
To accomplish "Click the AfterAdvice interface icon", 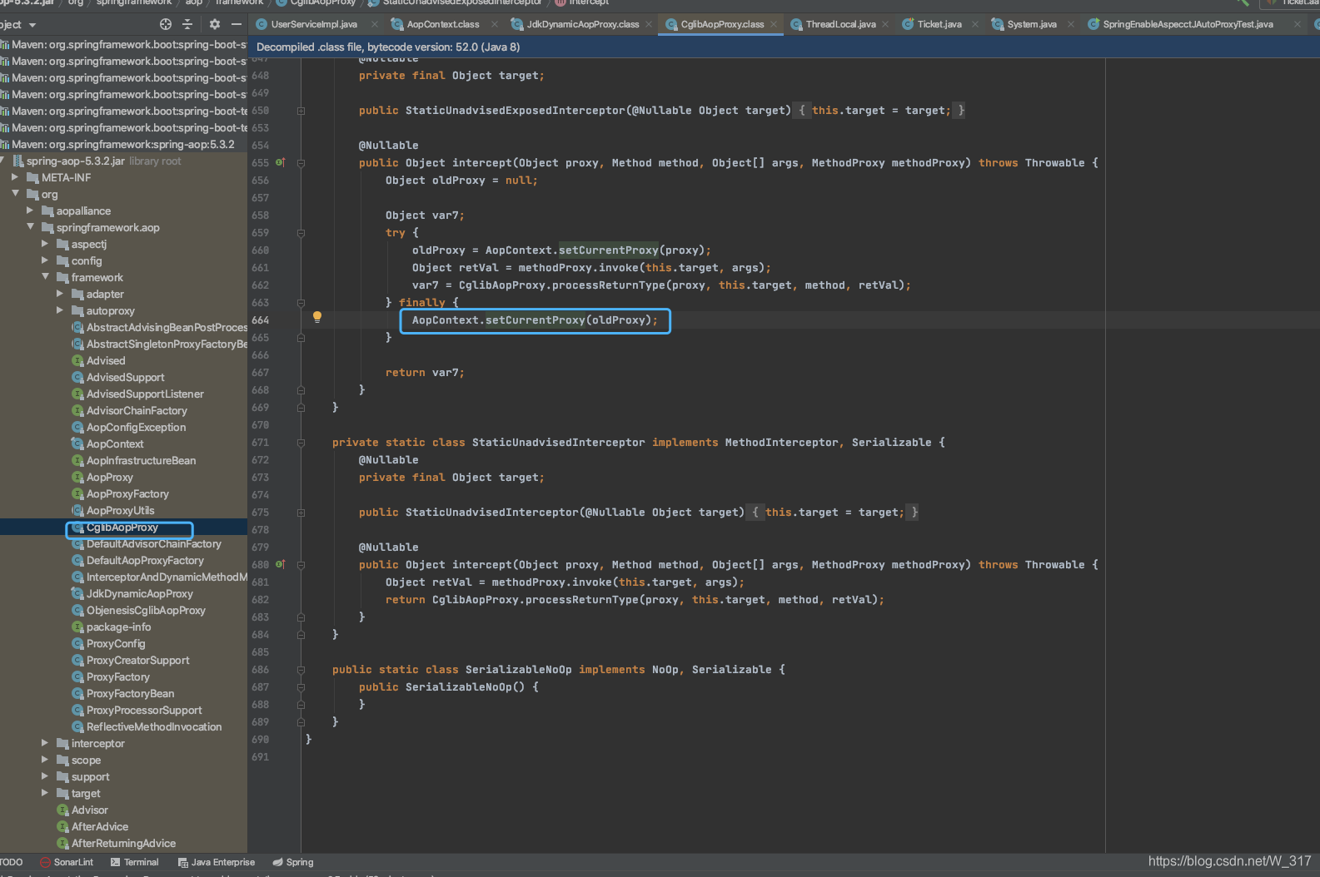I will coord(62,826).
